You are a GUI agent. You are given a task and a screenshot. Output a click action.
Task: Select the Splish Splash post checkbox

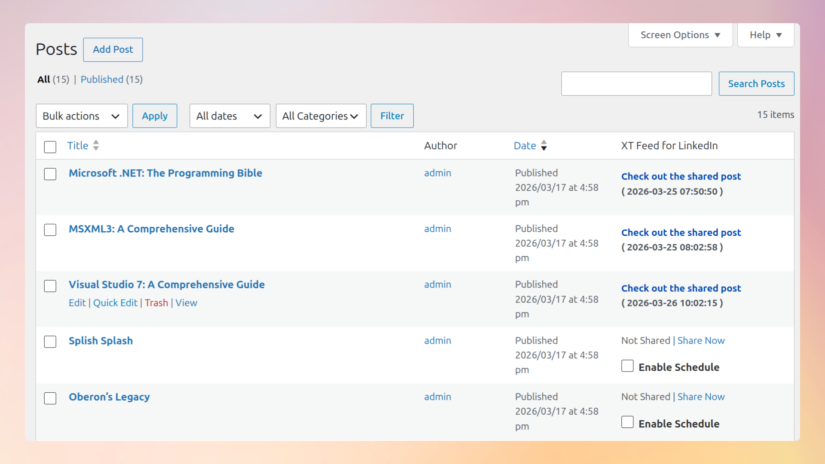pyautogui.click(x=50, y=342)
